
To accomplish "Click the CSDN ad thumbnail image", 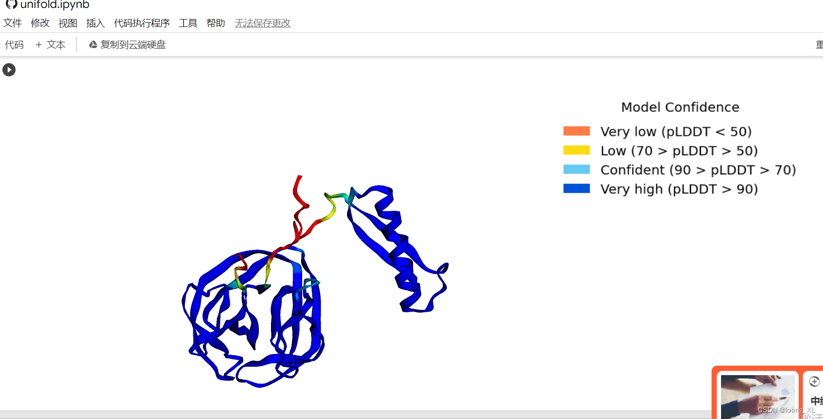I will click(x=757, y=397).
